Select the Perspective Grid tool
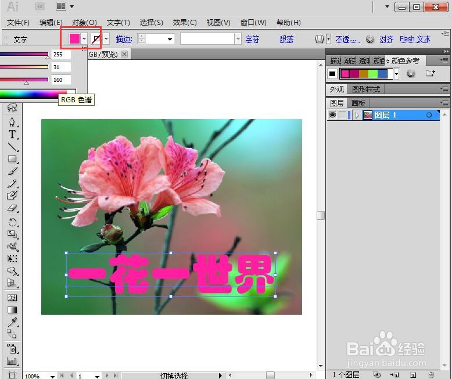Image resolution: width=452 pixels, height=379 pixels. pos(12,283)
